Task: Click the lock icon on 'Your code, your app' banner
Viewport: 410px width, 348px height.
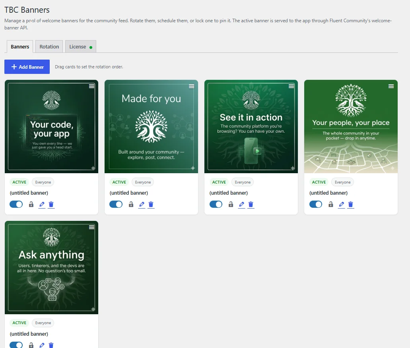Action: click(31, 204)
